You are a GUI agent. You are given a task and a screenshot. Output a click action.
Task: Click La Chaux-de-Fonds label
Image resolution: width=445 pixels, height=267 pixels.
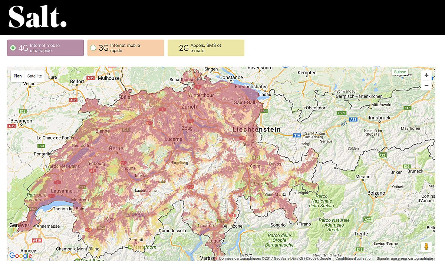[56, 138]
